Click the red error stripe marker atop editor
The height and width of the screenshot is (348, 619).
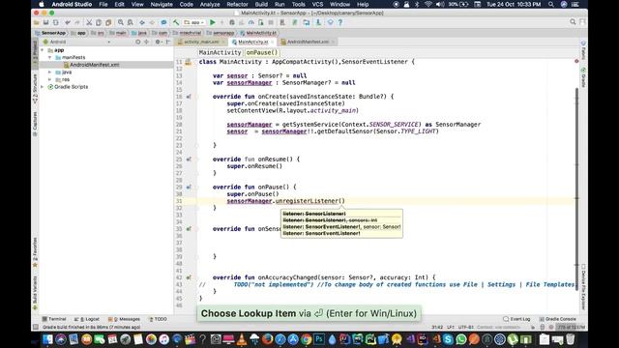pyautogui.click(x=576, y=61)
